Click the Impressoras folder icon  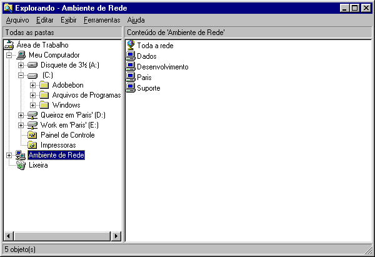point(32,145)
